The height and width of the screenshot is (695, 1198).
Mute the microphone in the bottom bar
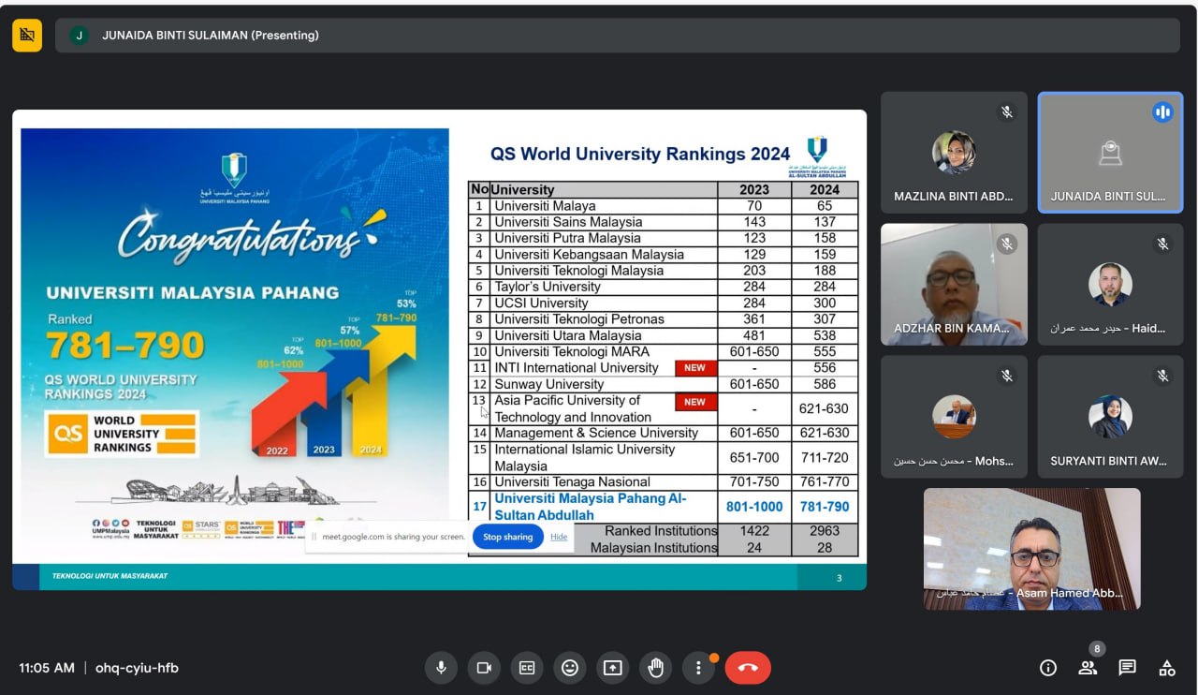[441, 668]
